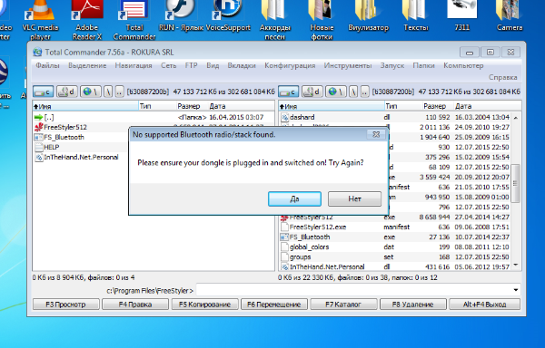The width and height of the screenshot is (545, 348).
Task: Open the Инструменты menu
Action: click(348, 65)
